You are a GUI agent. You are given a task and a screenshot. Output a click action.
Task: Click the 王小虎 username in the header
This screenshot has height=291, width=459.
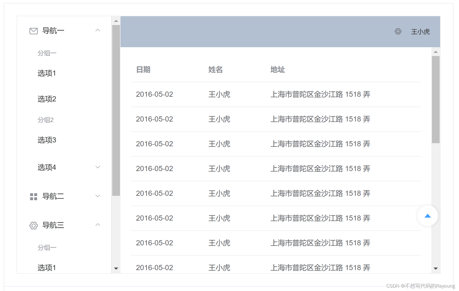[x=420, y=32]
